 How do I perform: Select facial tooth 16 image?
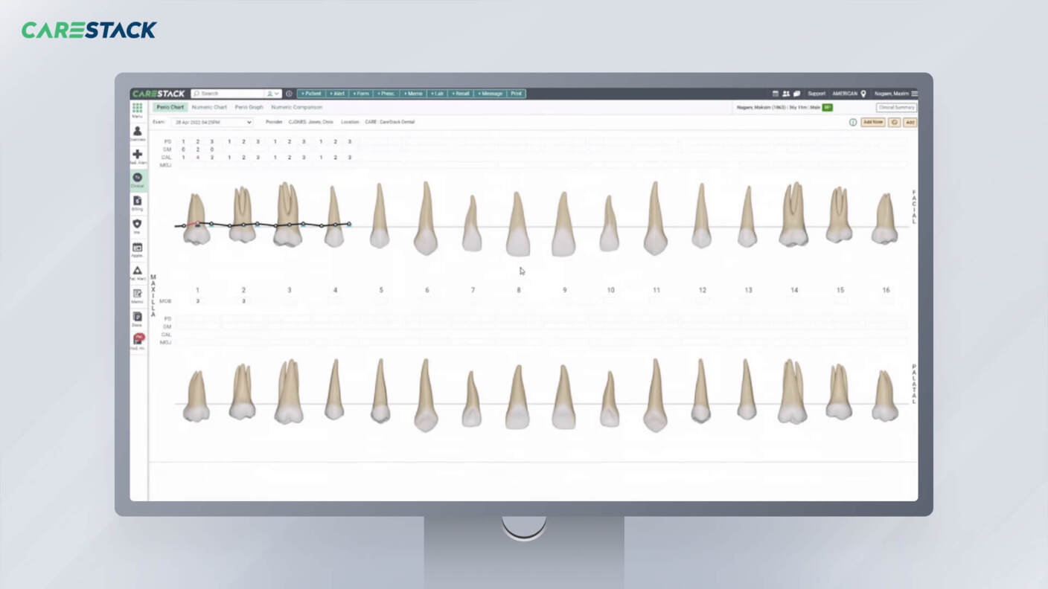884,219
